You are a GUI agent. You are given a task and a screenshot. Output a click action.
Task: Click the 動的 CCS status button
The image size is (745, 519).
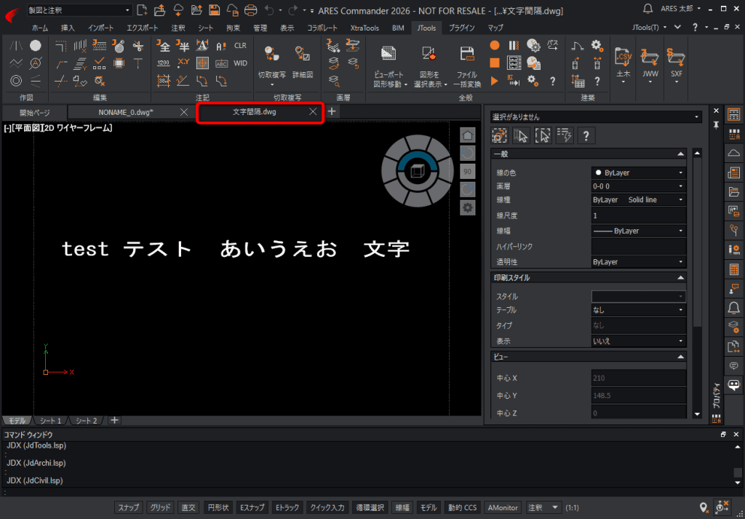(463, 507)
